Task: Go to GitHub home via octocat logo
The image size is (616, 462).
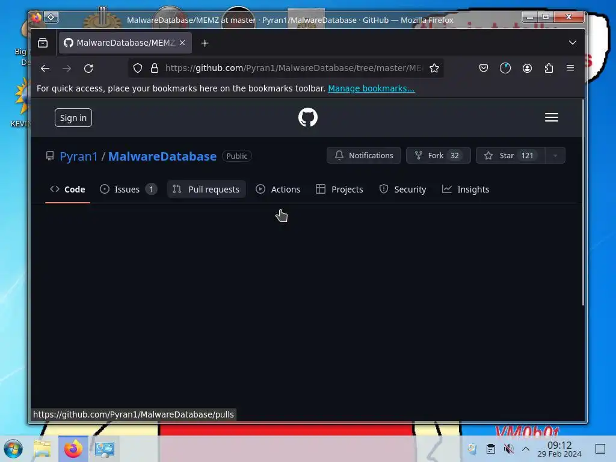Action: tap(307, 117)
